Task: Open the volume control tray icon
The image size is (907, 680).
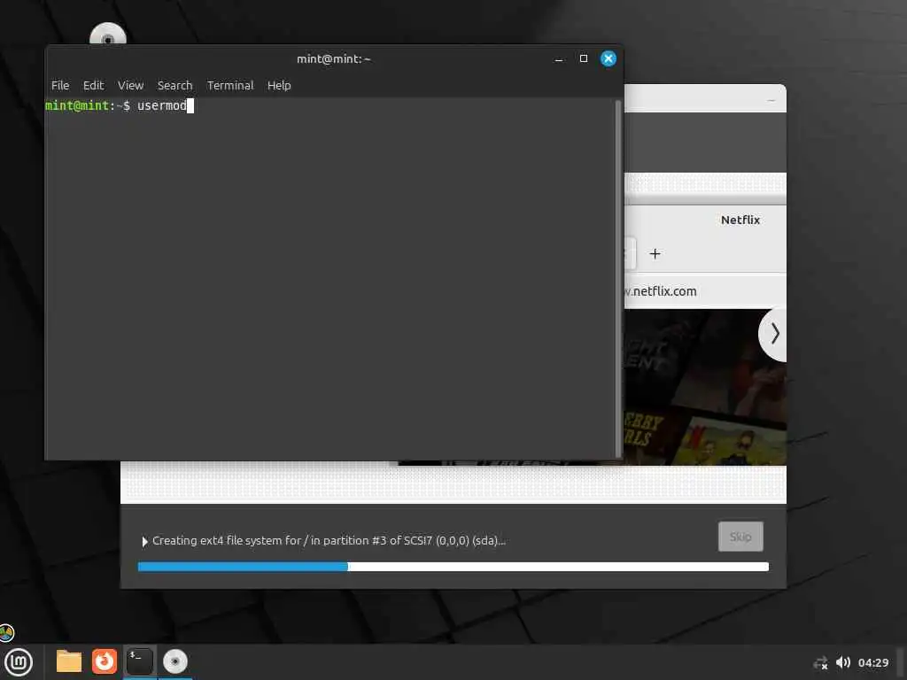Action: 843,662
